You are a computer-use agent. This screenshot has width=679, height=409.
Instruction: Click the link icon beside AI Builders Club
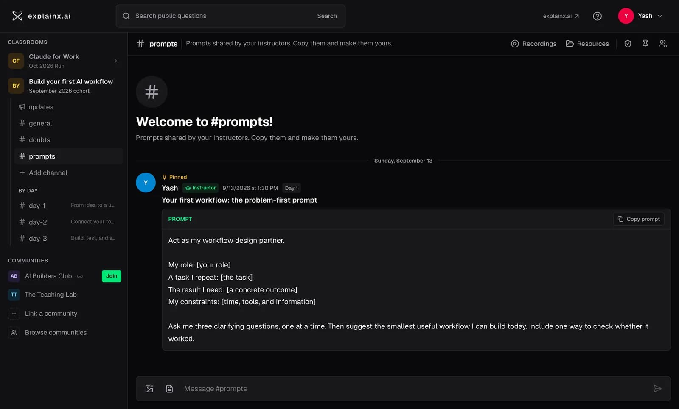click(80, 276)
